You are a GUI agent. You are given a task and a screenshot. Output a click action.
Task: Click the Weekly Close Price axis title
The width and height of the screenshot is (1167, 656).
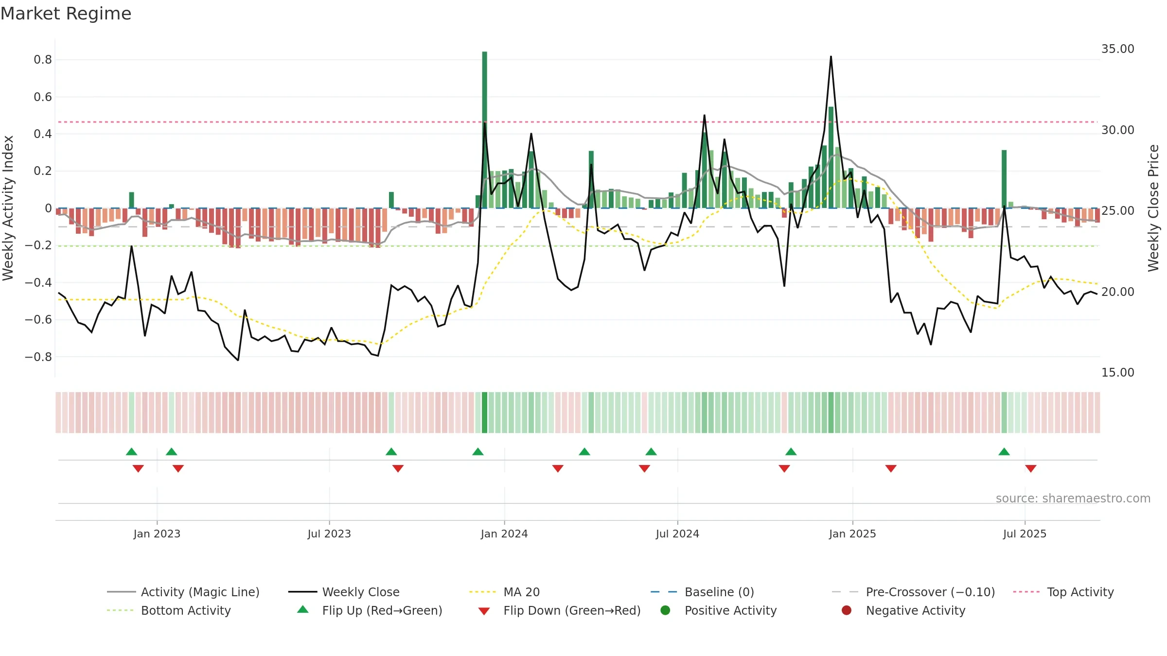point(1153,208)
